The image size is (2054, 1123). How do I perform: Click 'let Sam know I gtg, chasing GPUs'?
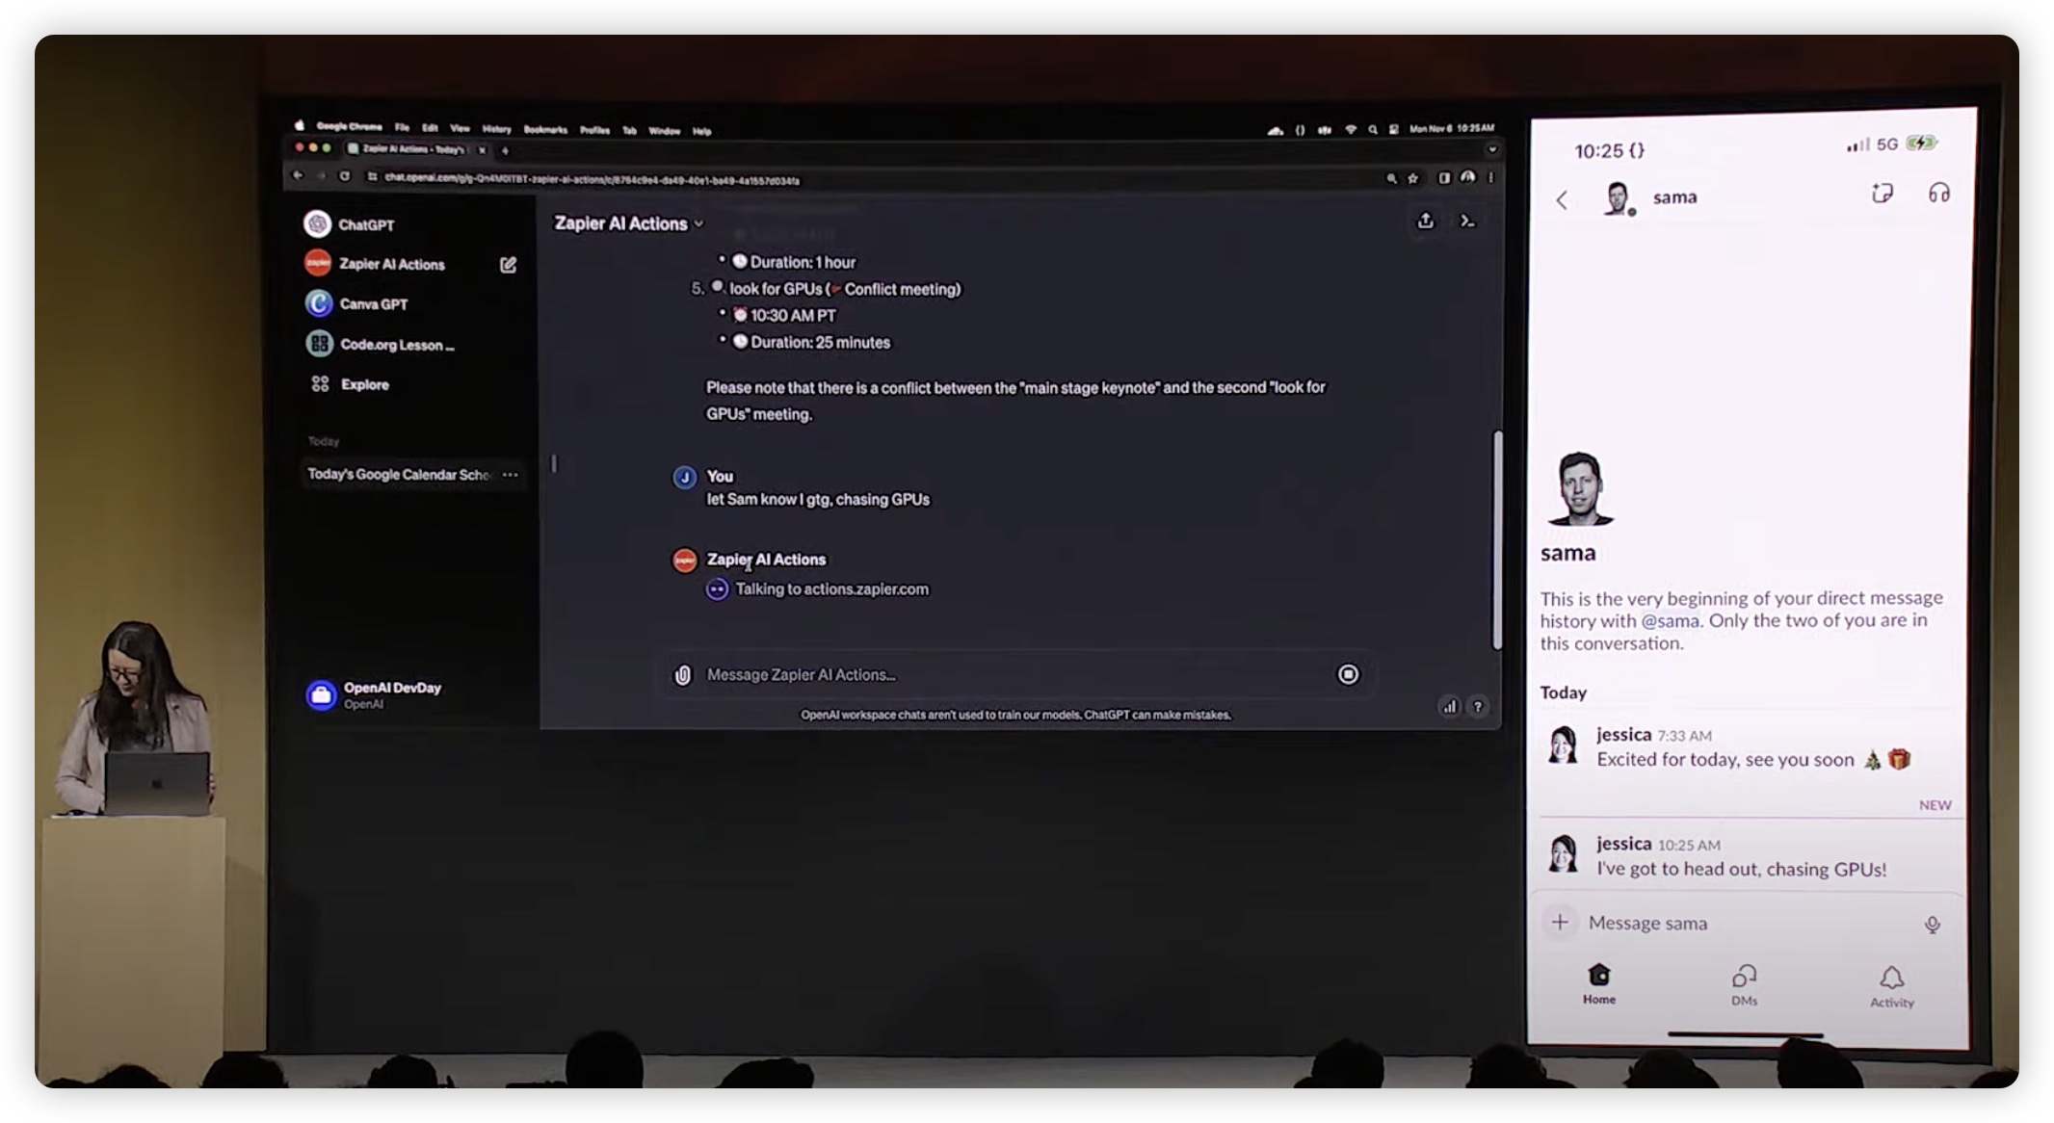coord(818,499)
